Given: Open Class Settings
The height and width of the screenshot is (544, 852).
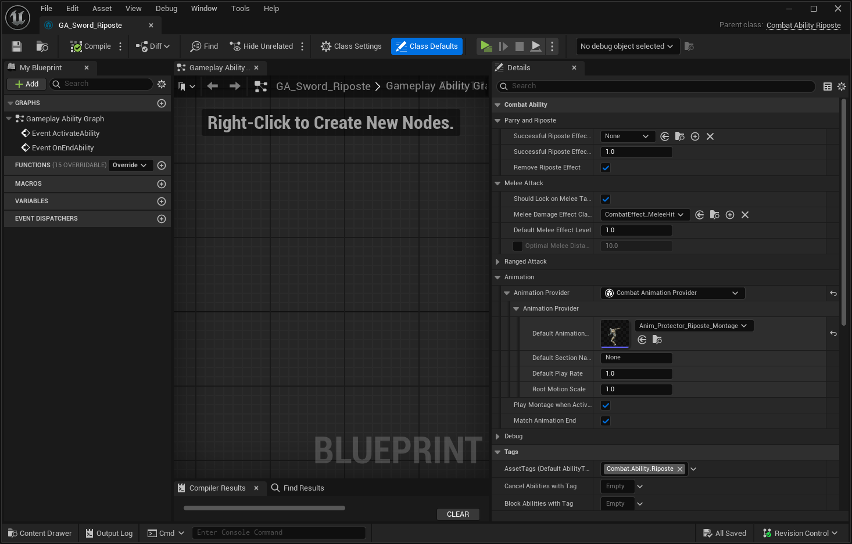Looking at the screenshot, I should [x=351, y=46].
